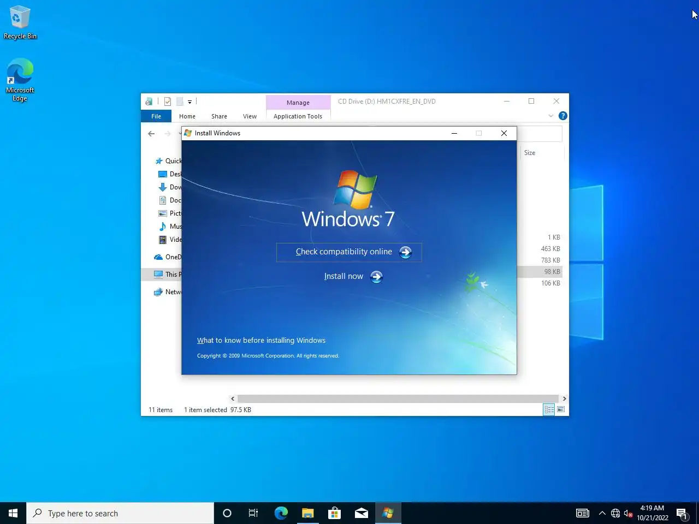Open Microsoft Store from taskbar
Viewport: 699px width, 524px height.
point(334,513)
